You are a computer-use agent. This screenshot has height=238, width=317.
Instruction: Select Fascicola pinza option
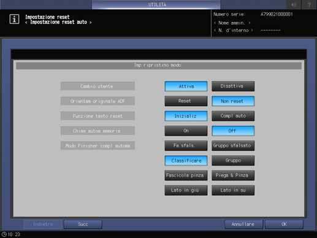coord(186,175)
